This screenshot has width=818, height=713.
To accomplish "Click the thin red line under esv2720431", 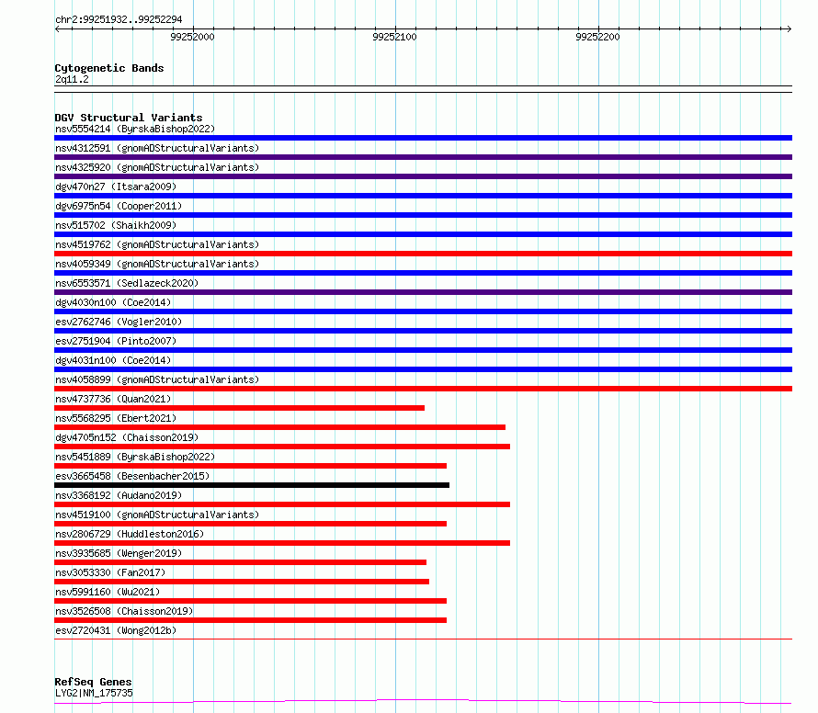I will pos(423,639).
